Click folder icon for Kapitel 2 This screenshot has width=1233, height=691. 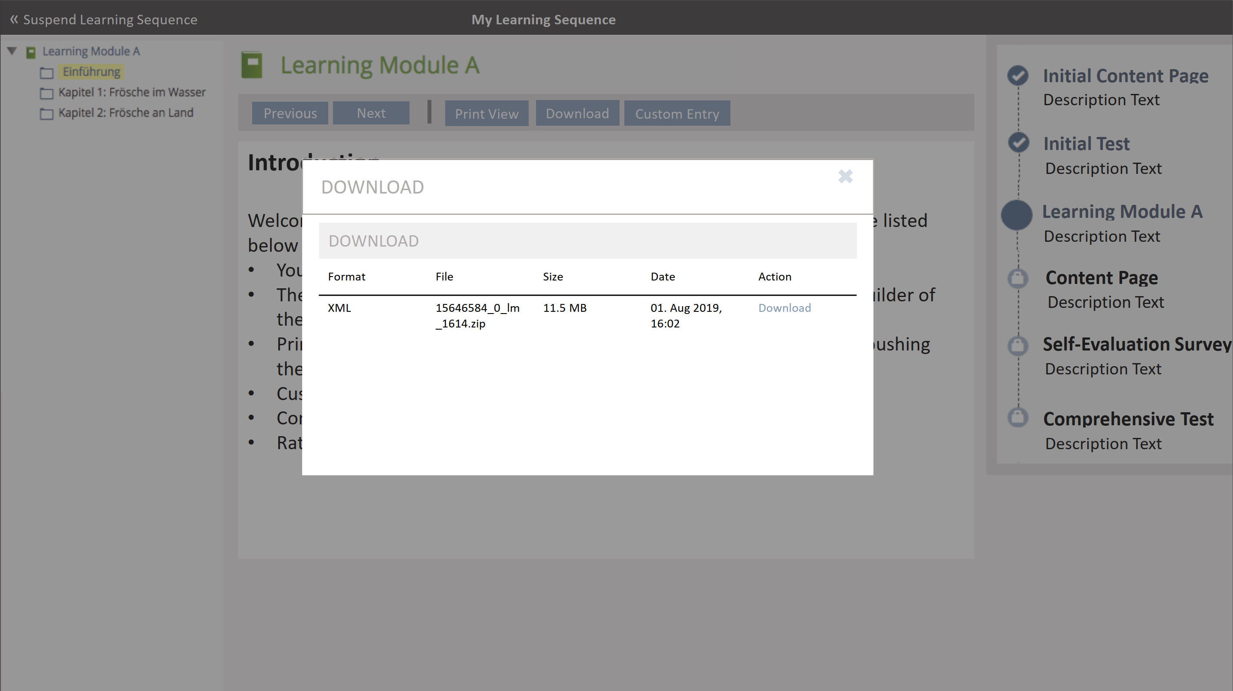click(x=47, y=113)
